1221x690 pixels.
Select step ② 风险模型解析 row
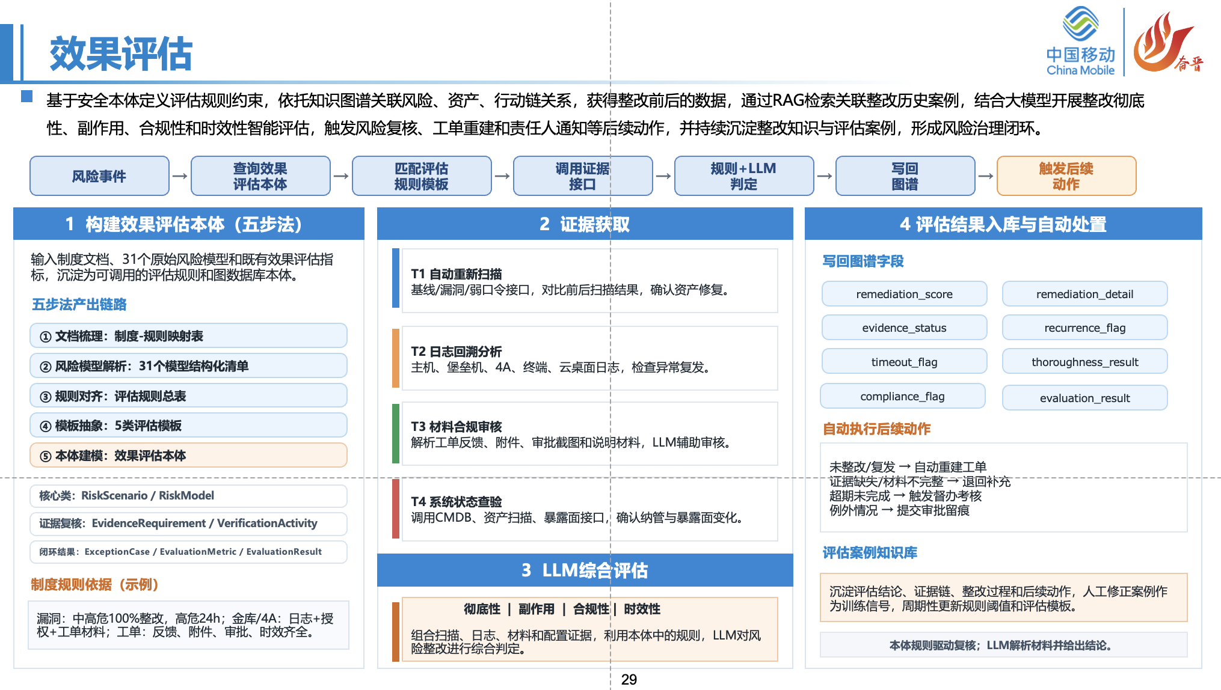click(x=188, y=366)
